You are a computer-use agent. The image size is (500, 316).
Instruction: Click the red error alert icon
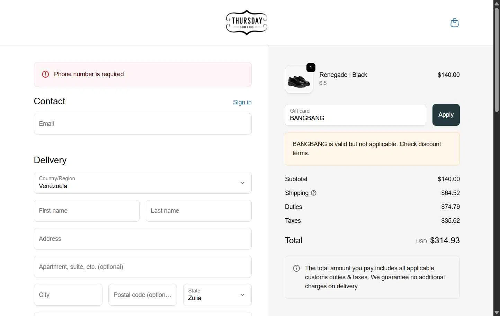(45, 74)
